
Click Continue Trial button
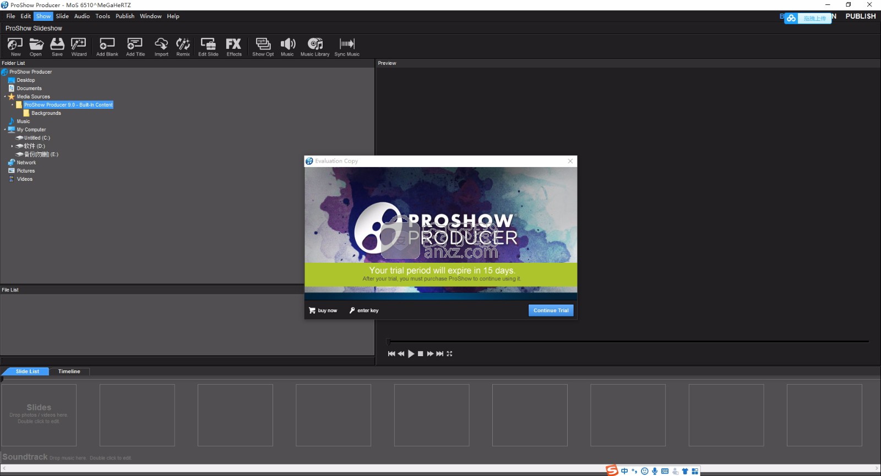[551, 311]
